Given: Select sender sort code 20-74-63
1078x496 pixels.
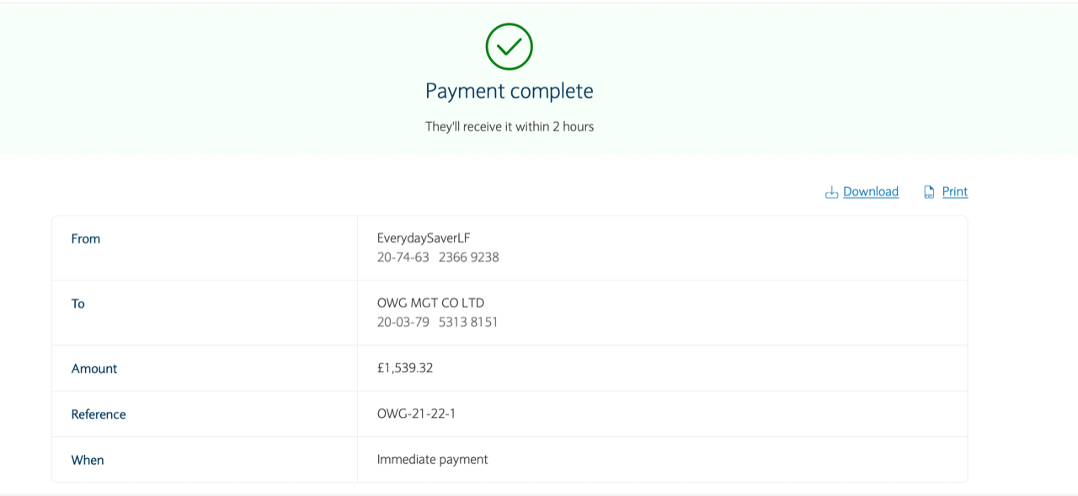Looking at the screenshot, I should pos(403,258).
